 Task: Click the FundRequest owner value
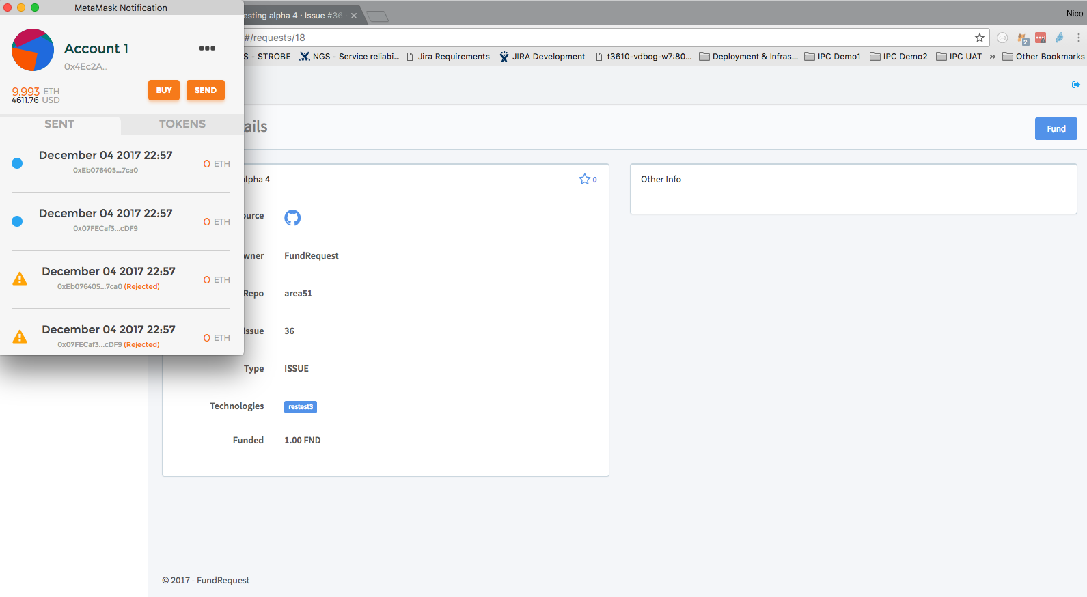(x=312, y=256)
